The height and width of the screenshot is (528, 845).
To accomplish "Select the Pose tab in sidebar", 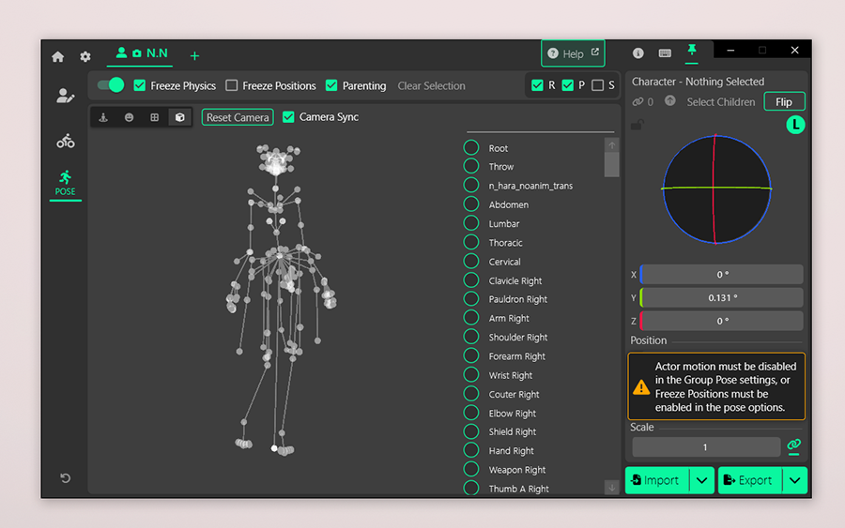I will [65, 182].
